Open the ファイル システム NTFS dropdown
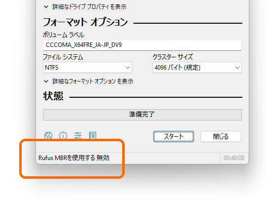The width and height of the screenshot is (266, 200). [87, 68]
